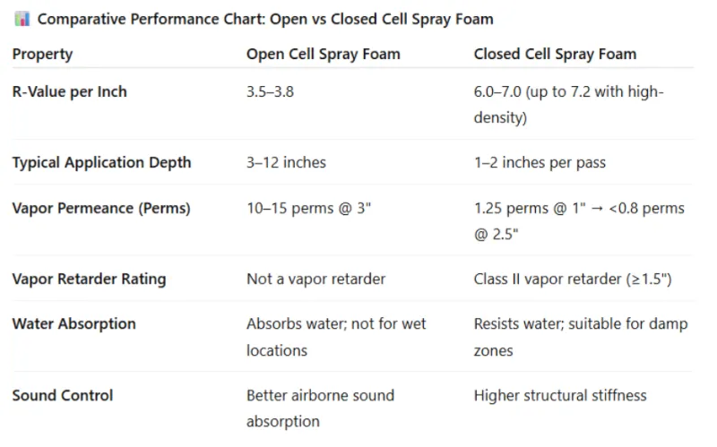This screenshot has width=717, height=447.
Task: Select the 'Sound Control' row label
Action: (x=63, y=395)
